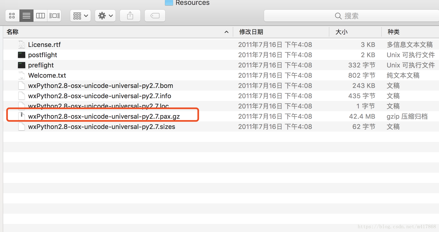
Task: Select the preflight file name
Action: click(41, 65)
